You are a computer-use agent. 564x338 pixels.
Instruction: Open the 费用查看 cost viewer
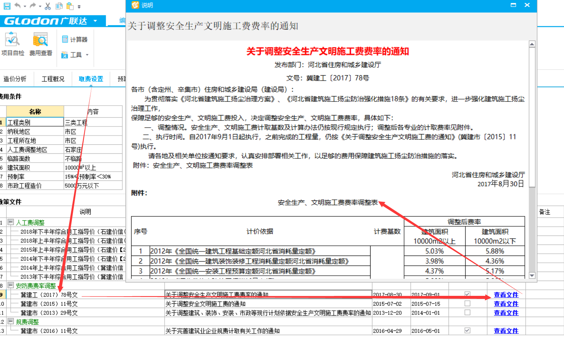point(41,44)
